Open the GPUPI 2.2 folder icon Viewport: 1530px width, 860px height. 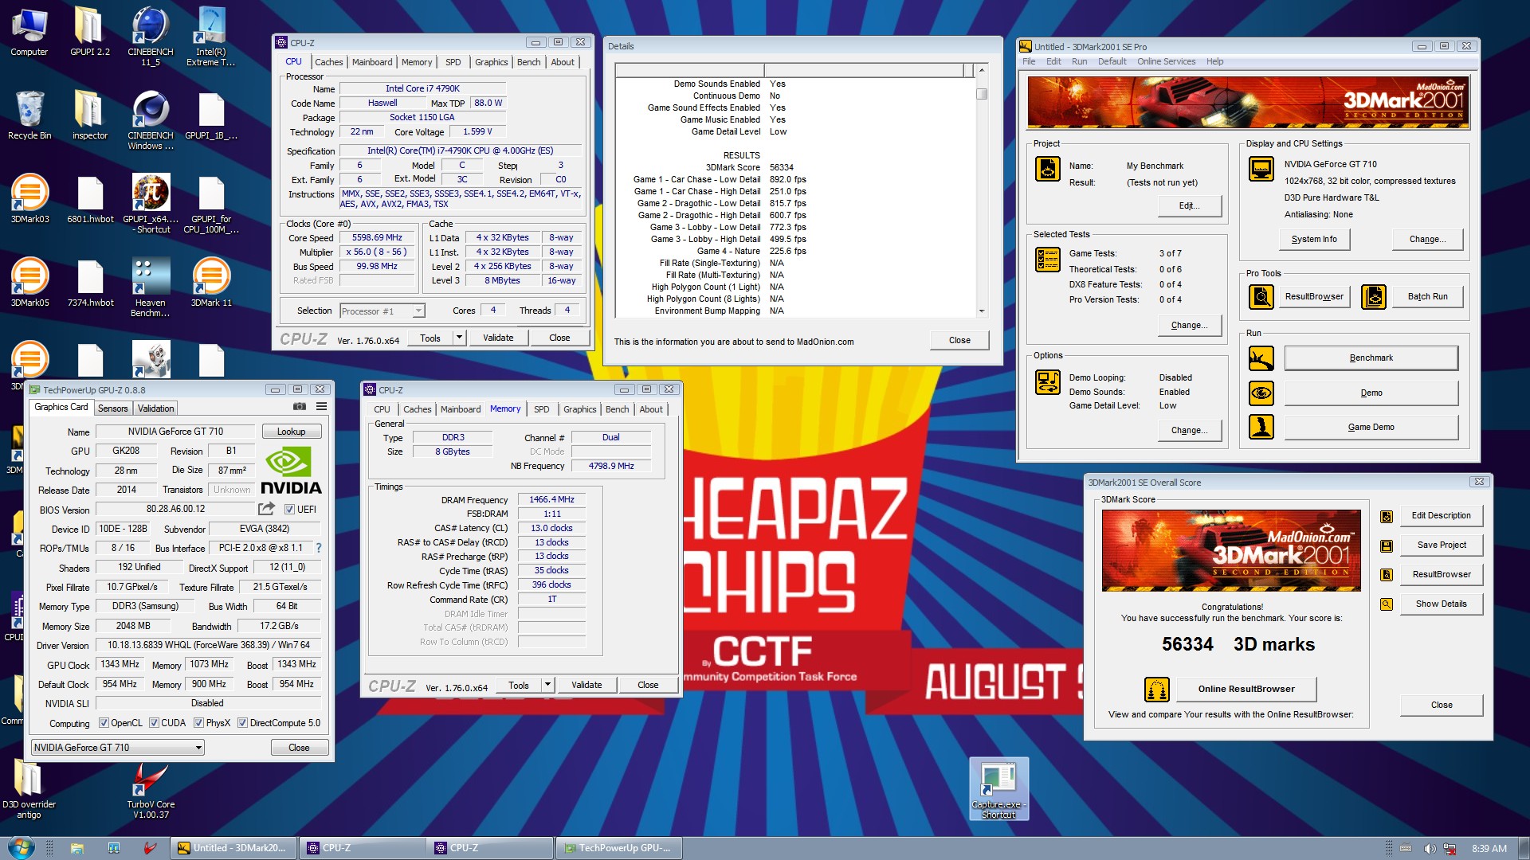click(89, 32)
